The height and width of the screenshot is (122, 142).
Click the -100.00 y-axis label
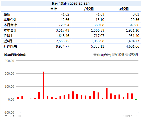pos(9,112)
